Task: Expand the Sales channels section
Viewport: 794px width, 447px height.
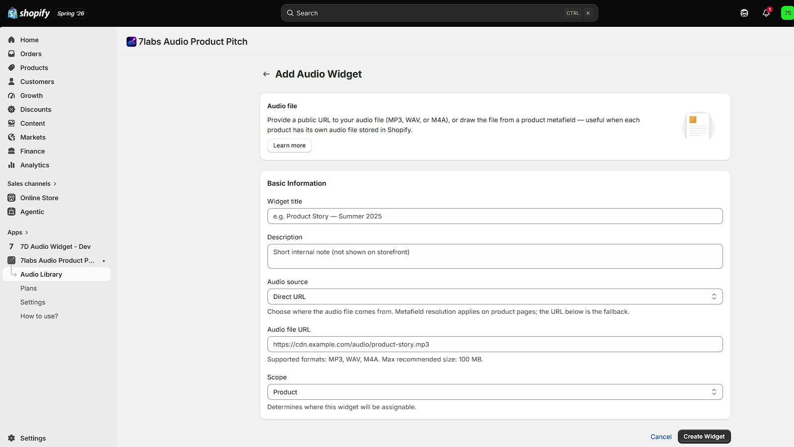Action: tap(32, 184)
